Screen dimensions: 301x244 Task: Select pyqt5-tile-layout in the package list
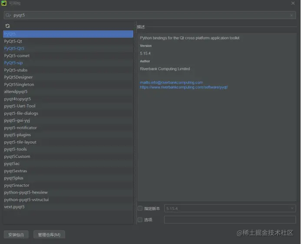(x=68, y=142)
